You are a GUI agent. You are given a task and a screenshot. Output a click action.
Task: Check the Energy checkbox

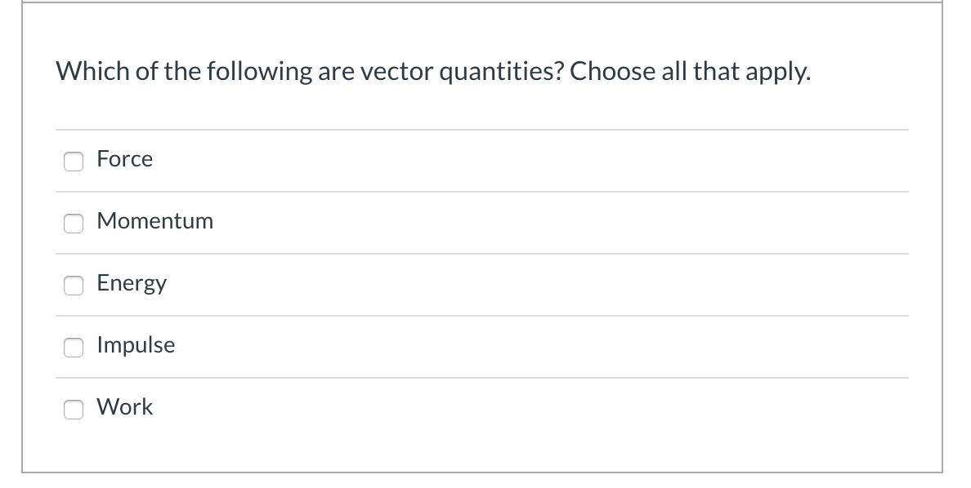point(74,286)
